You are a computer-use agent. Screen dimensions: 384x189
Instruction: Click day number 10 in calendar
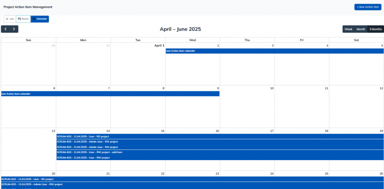pyautogui.click(x=271, y=88)
